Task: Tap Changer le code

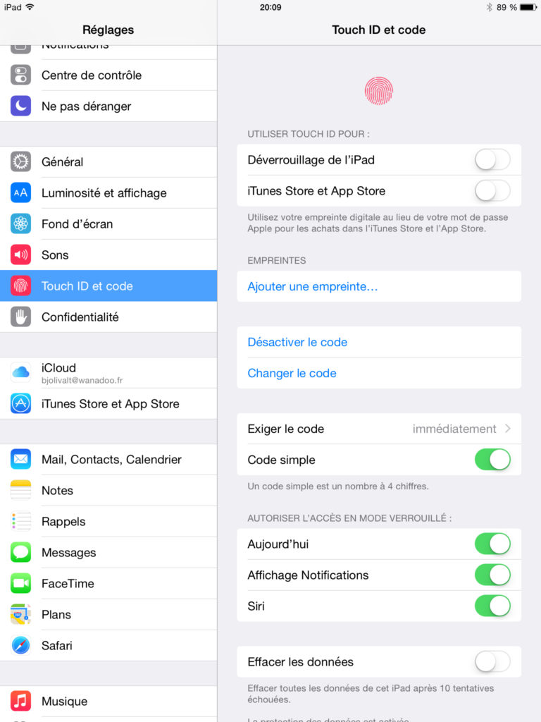Action: 292,373
